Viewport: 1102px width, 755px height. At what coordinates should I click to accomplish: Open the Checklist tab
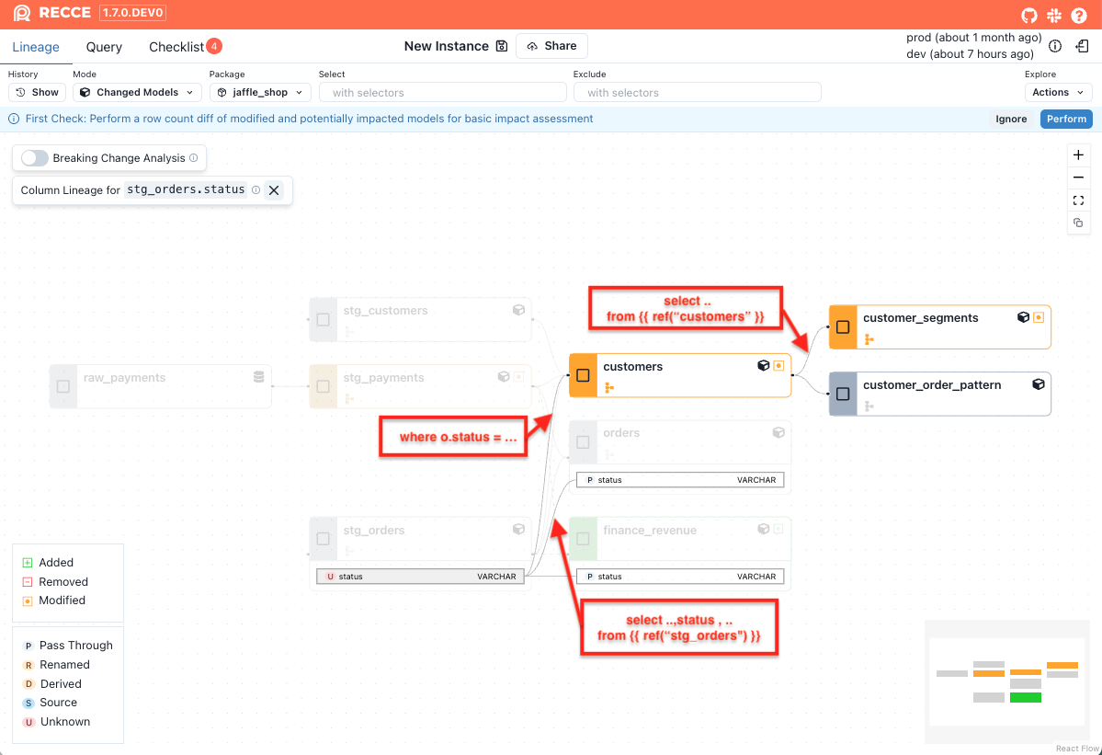tap(176, 47)
